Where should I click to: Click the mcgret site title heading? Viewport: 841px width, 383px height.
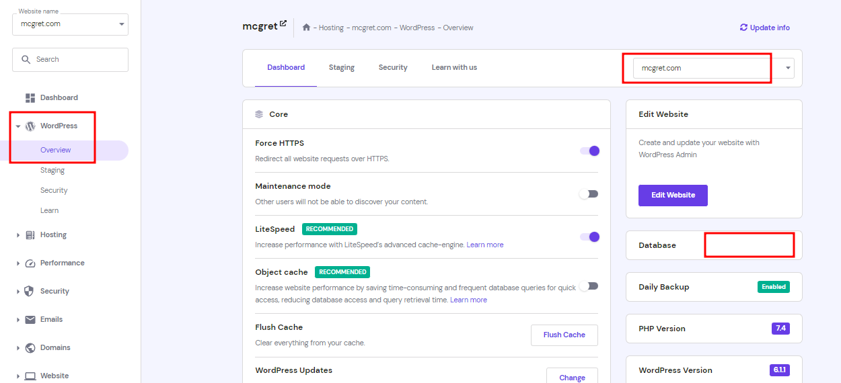[260, 26]
